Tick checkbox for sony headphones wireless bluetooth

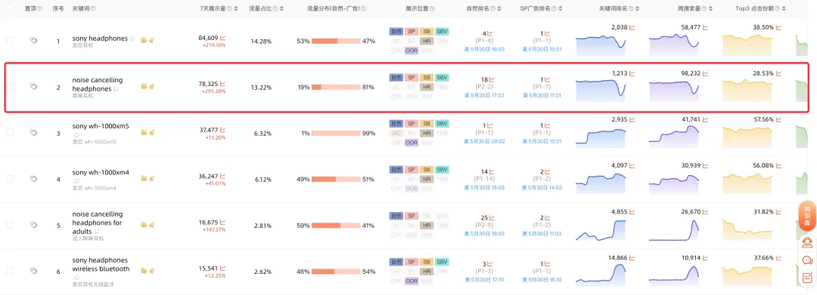pos(9,271)
